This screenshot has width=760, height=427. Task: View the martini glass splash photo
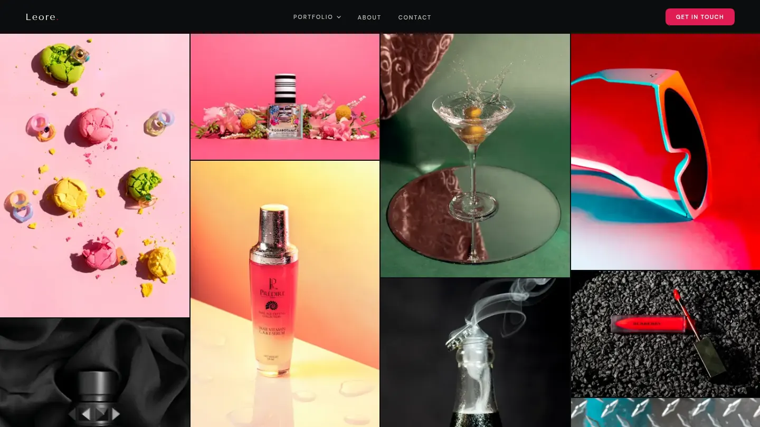pyautogui.click(x=475, y=156)
